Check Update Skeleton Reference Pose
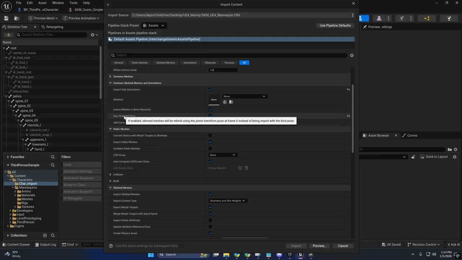This screenshot has width=462, height=260. click(210, 227)
